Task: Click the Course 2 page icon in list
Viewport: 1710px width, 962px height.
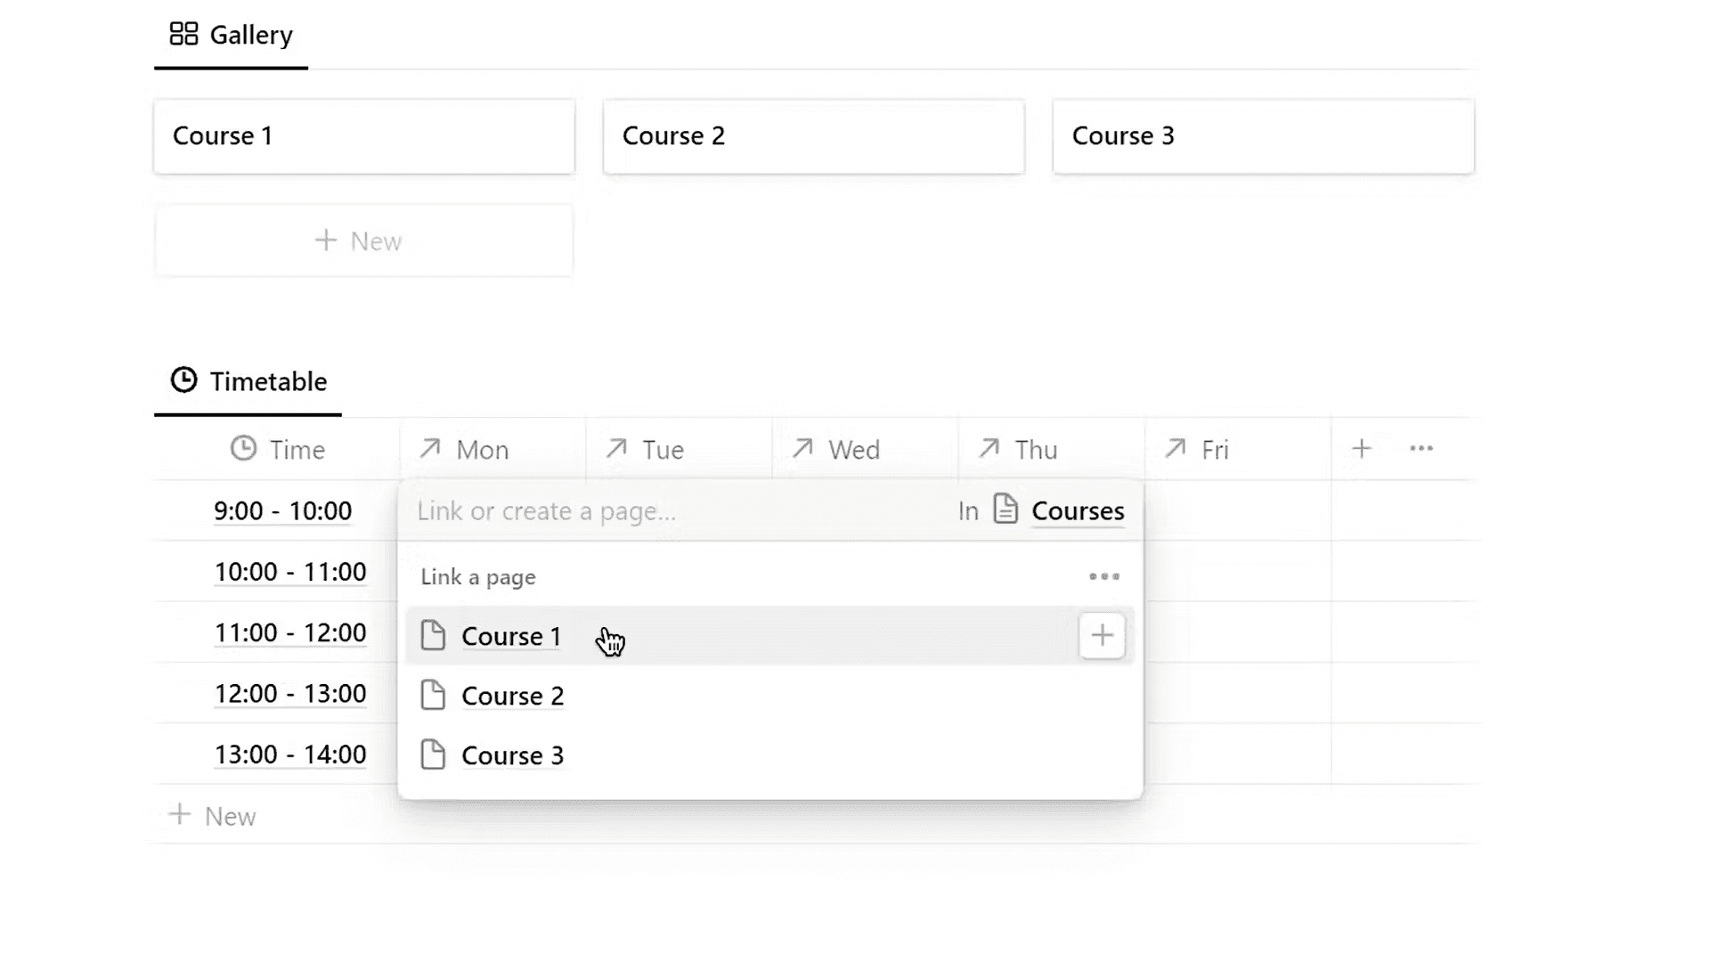Action: pos(433,696)
